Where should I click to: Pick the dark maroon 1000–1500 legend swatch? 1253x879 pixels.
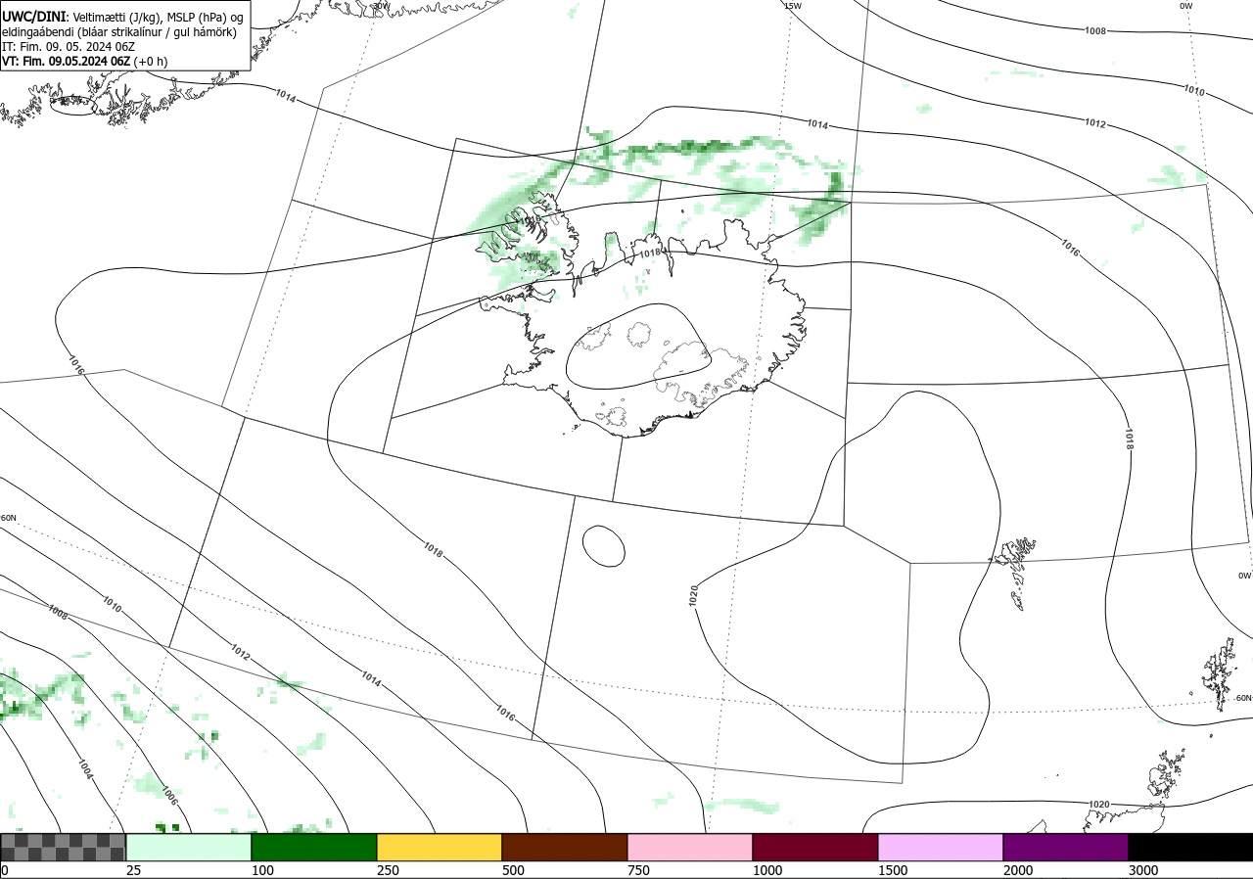(x=815, y=847)
